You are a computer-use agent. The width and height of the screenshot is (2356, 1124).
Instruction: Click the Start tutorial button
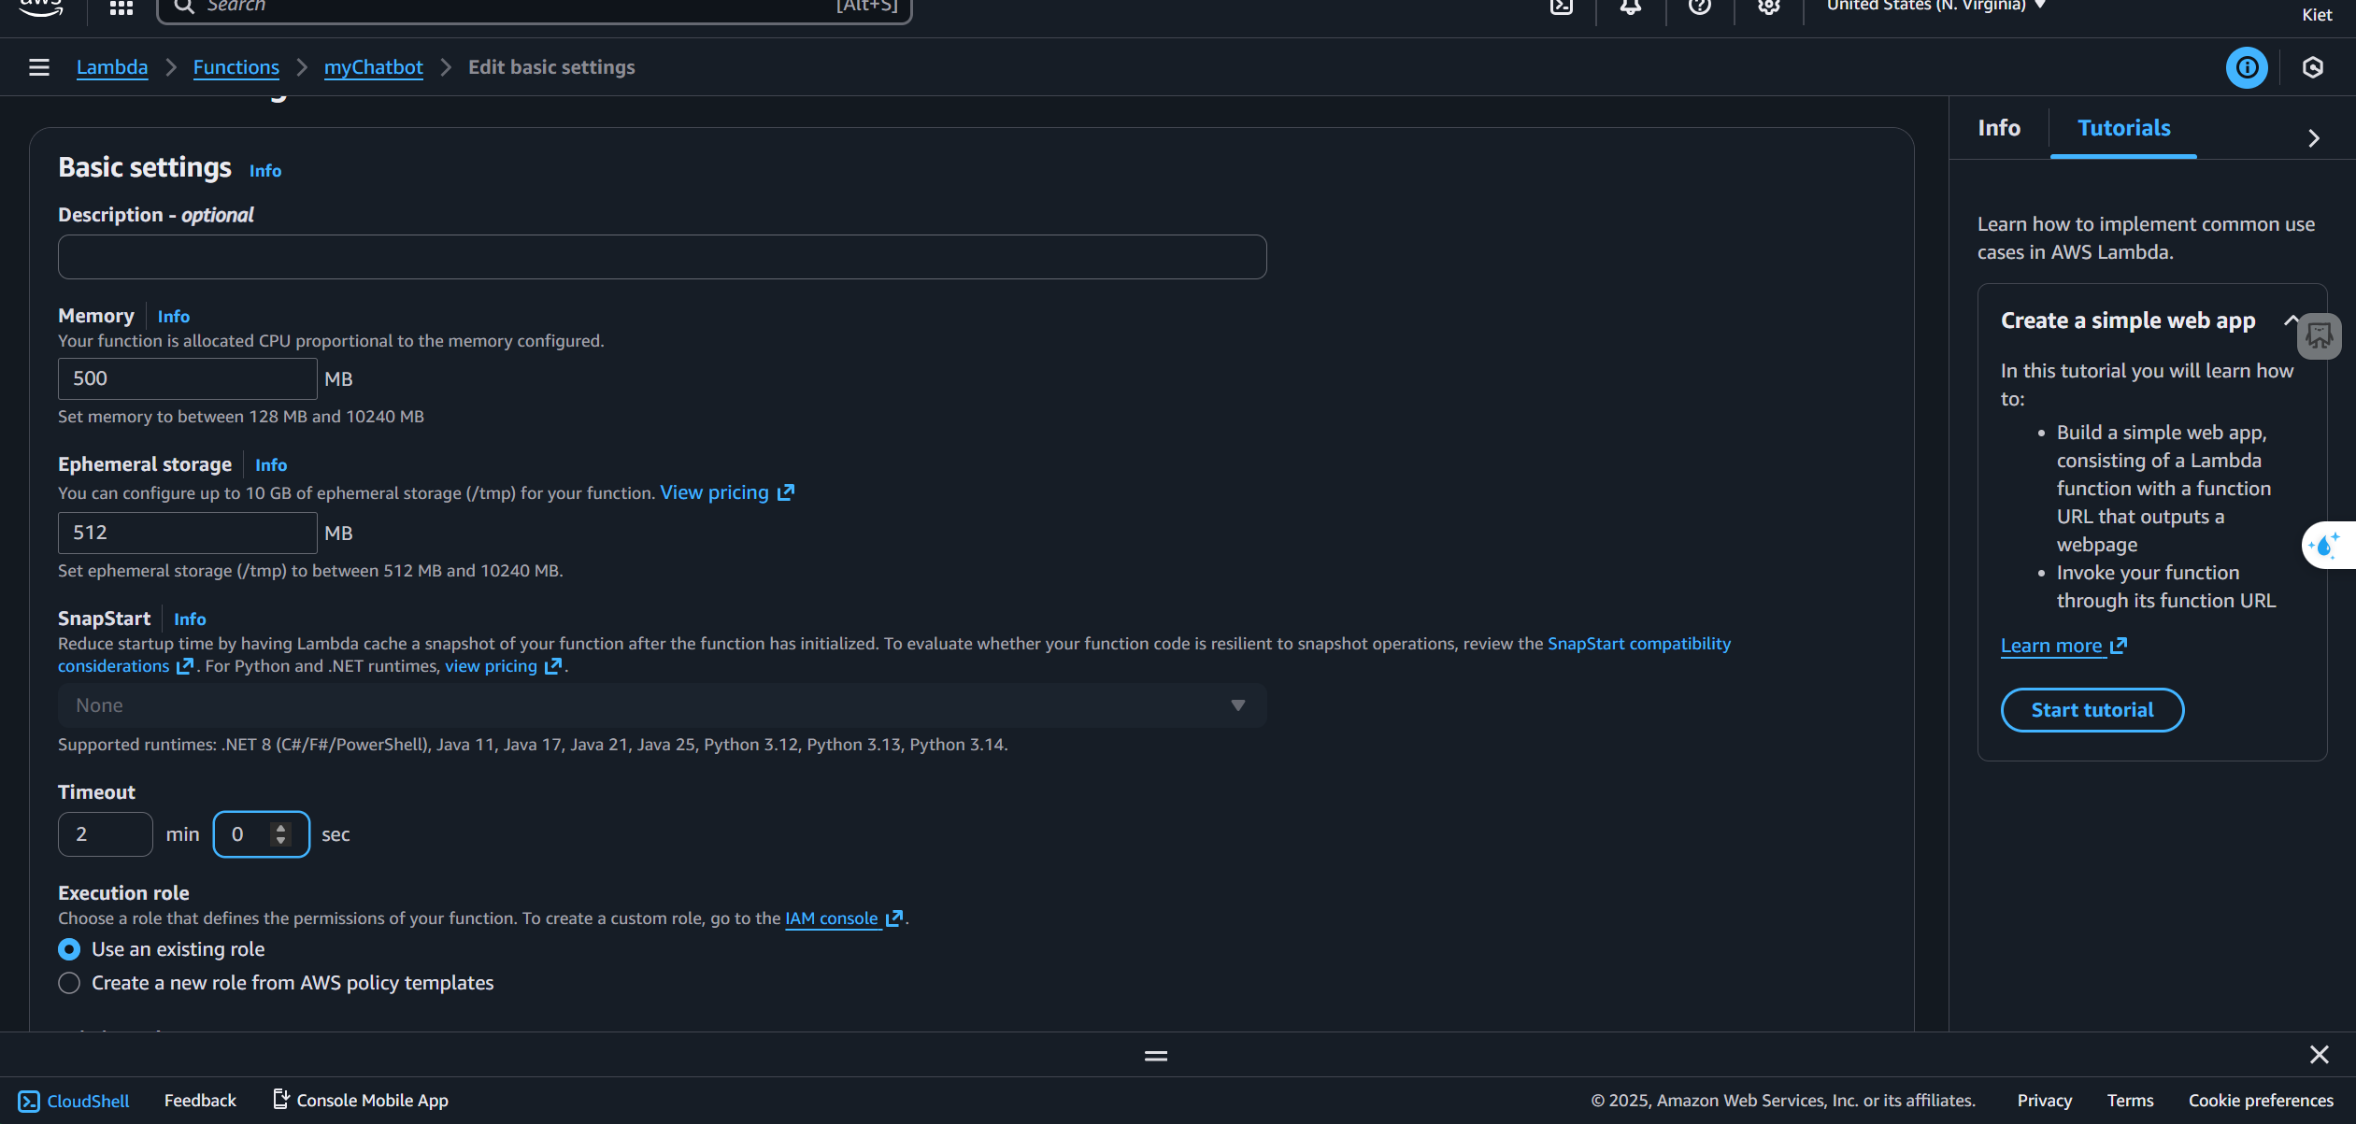click(x=2092, y=710)
